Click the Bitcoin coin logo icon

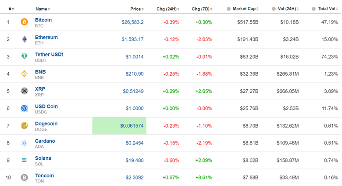[x=24, y=22]
